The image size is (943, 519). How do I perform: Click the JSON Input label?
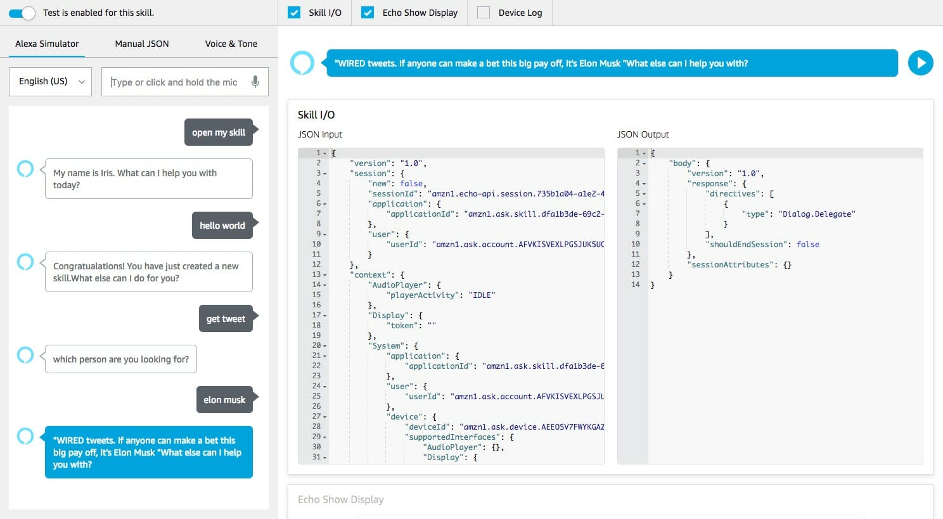pos(320,134)
